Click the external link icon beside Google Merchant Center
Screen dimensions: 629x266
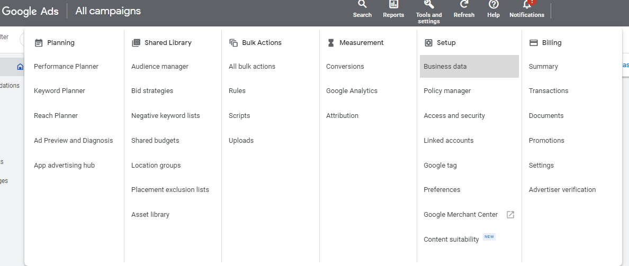pos(510,215)
